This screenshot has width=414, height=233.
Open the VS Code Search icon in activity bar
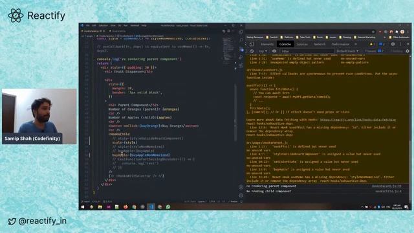(x=241, y=40)
